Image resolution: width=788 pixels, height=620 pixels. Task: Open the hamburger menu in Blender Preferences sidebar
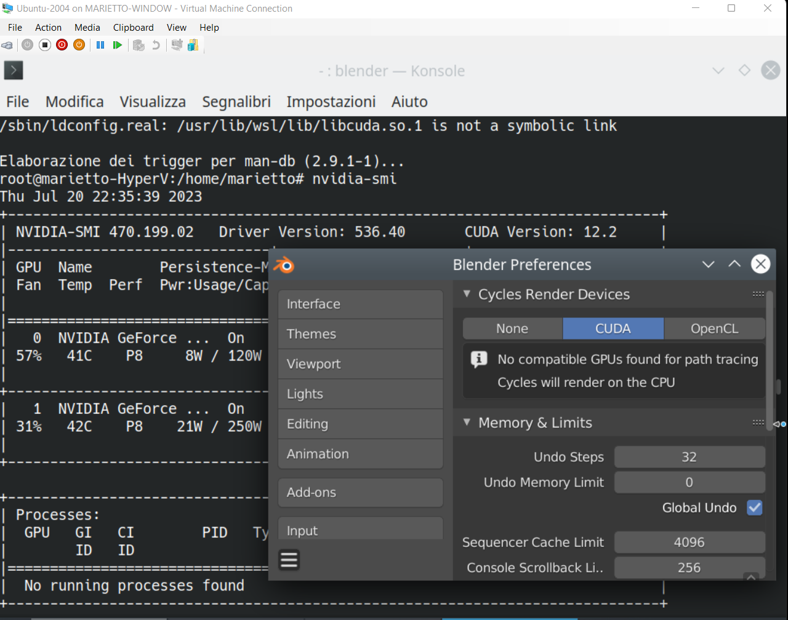tap(289, 560)
